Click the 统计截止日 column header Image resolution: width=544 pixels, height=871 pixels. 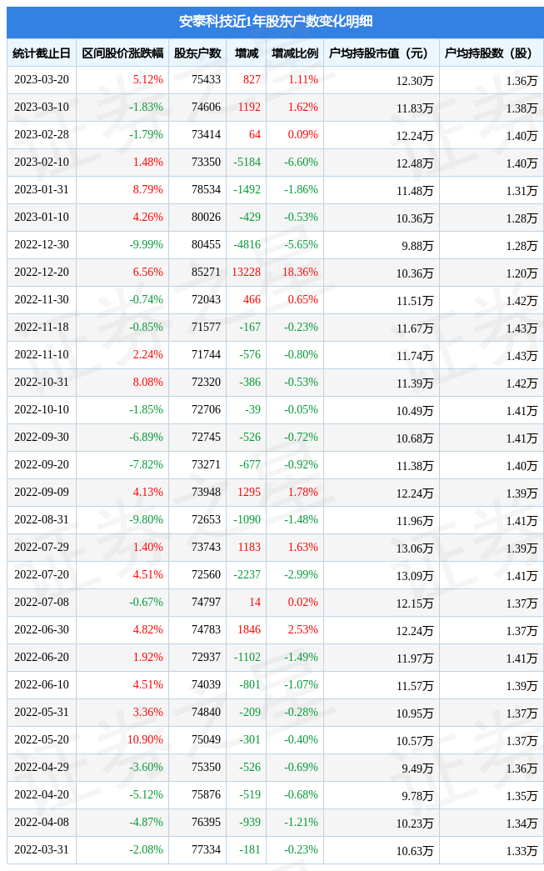click(42, 53)
